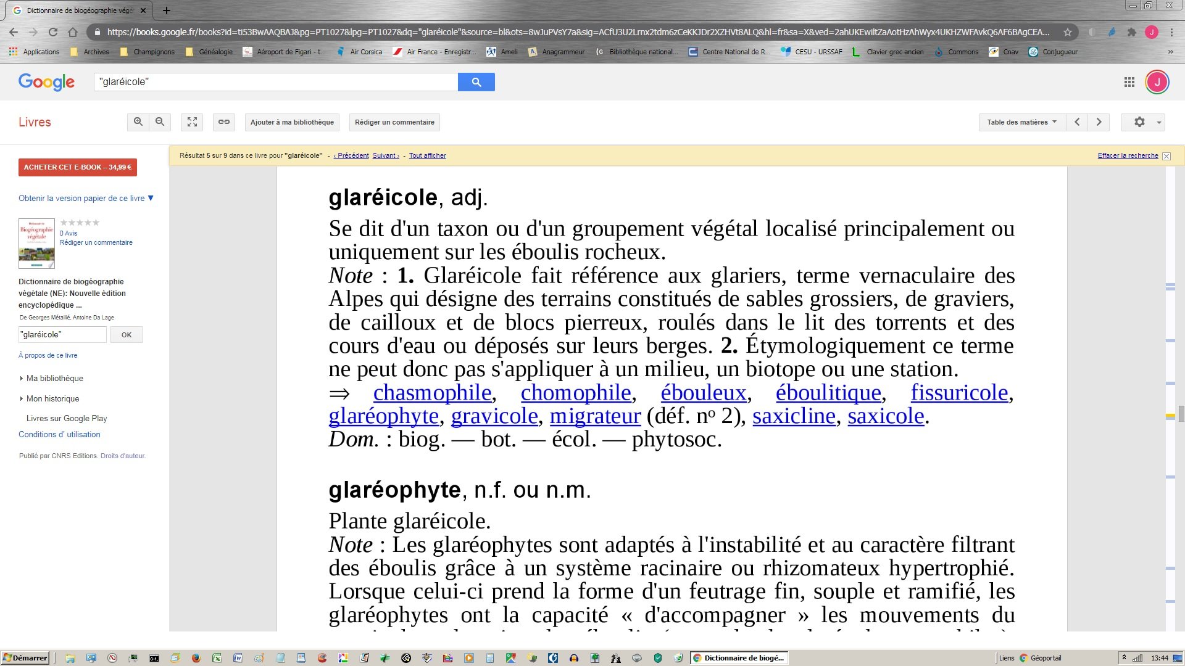Click the yellow search result scrollbar marker
Screen dimensions: 1185x666
click(x=1170, y=416)
